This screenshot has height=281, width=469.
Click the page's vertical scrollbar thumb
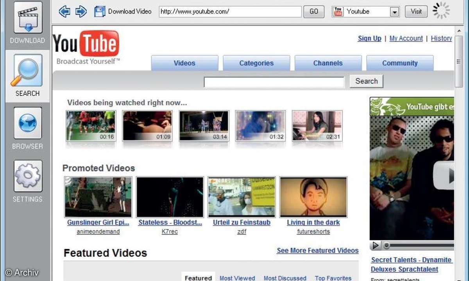point(459,61)
